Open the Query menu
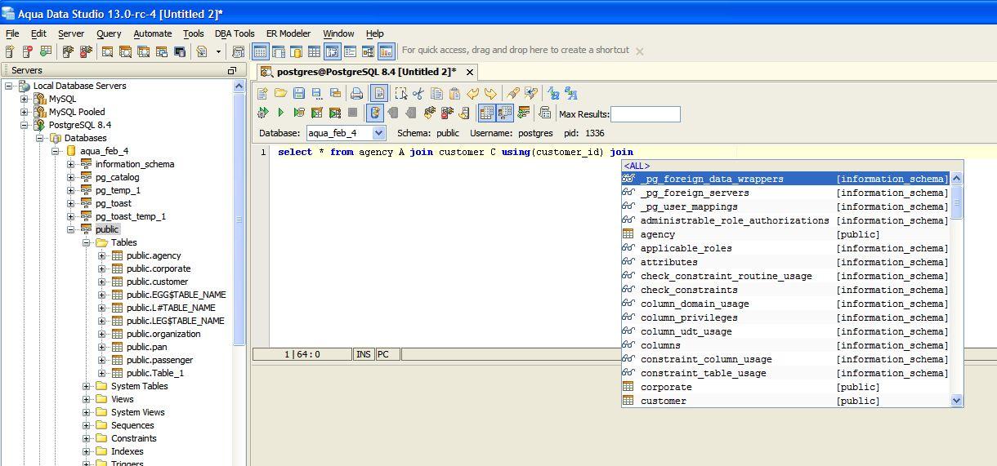Viewport: 997px width, 466px height. click(x=109, y=33)
